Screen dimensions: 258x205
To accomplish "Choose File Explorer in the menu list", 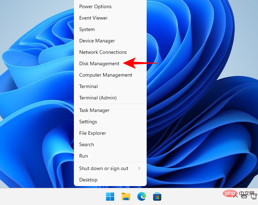I will (x=92, y=133).
